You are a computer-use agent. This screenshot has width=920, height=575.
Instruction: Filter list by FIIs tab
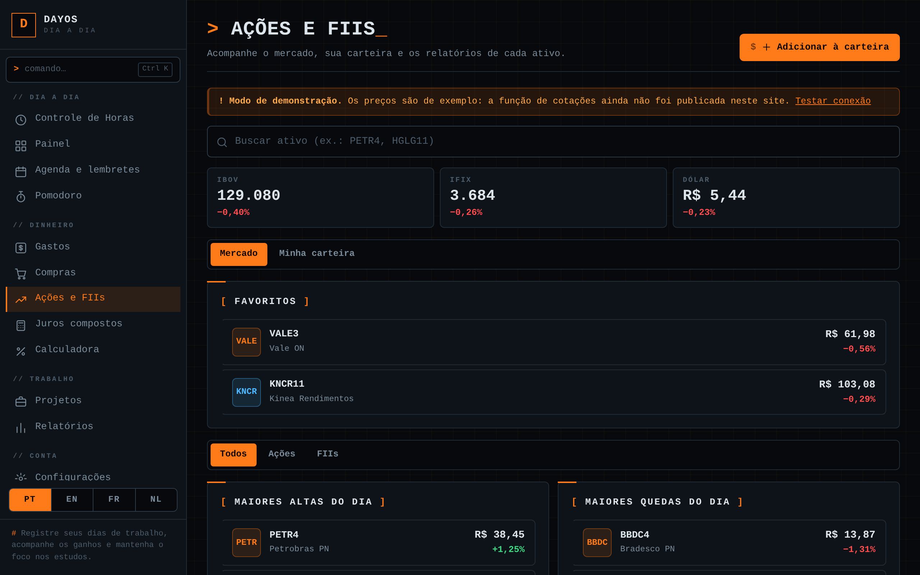pos(328,455)
